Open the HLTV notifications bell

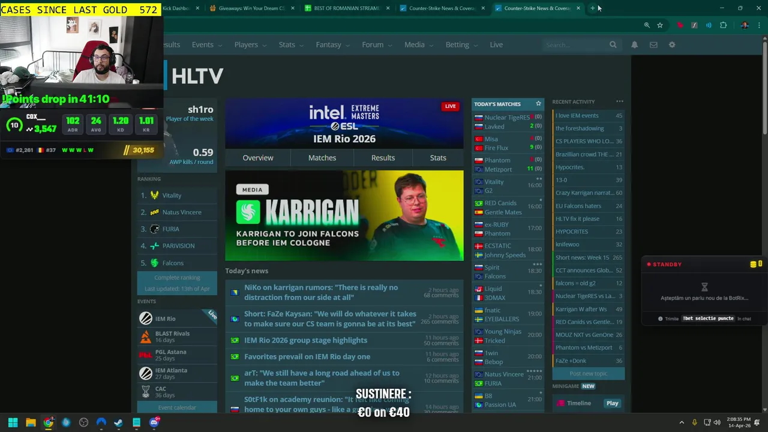[x=634, y=44]
